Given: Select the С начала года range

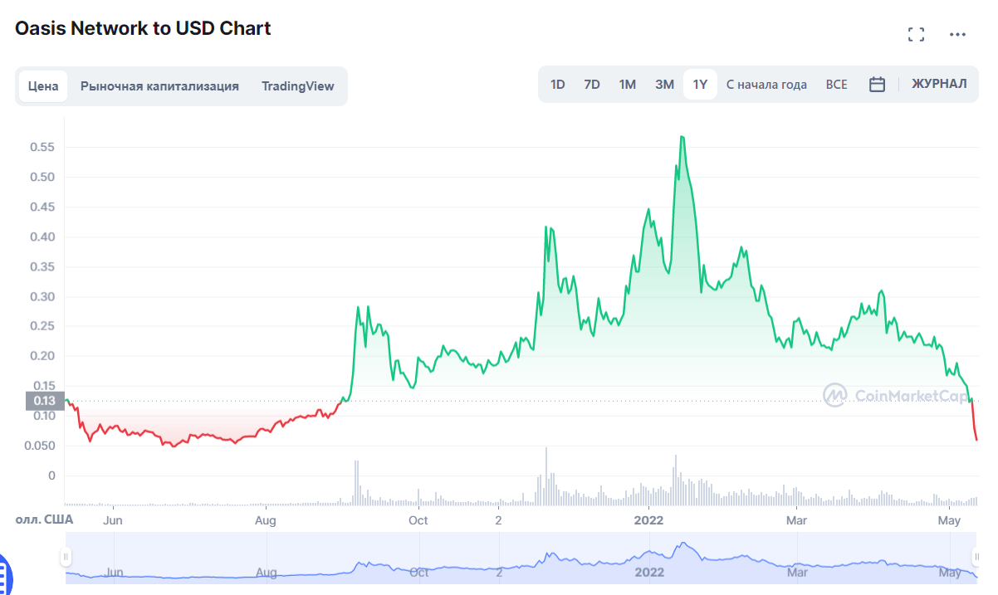Looking at the screenshot, I should pyautogui.click(x=766, y=85).
